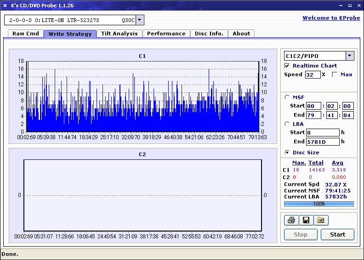Click the printer icon to print chart
The width and height of the screenshot is (364, 260).
pos(291,220)
